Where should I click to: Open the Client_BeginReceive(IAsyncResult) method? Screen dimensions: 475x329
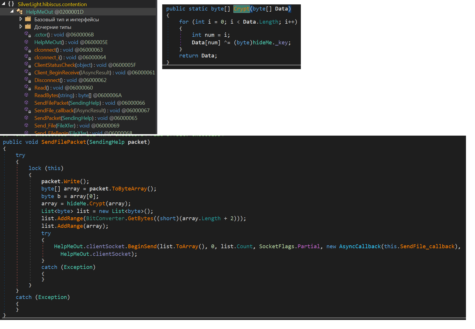(73, 73)
